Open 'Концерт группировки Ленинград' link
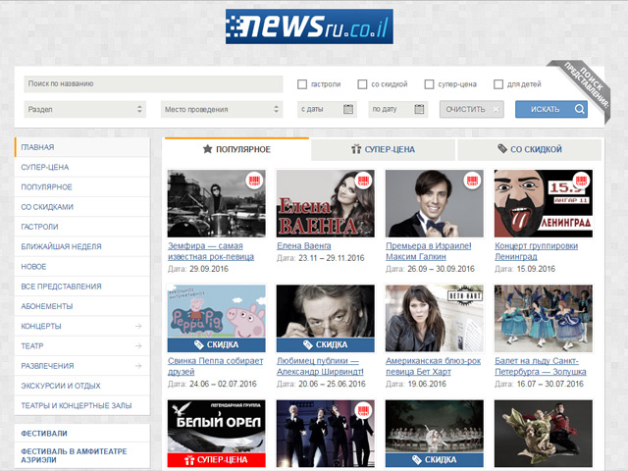Image resolution: width=628 pixels, height=471 pixels. tap(535, 245)
